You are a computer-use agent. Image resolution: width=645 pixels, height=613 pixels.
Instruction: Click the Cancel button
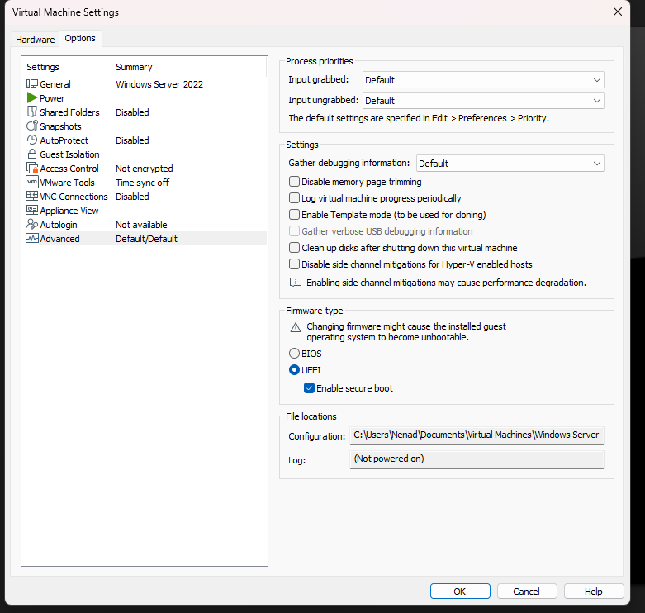pos(527,592)
